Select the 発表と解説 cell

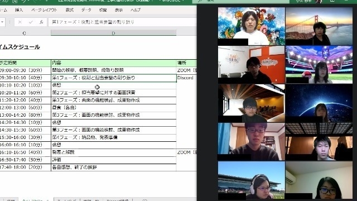pyautogui.click(x=114, y=152)
